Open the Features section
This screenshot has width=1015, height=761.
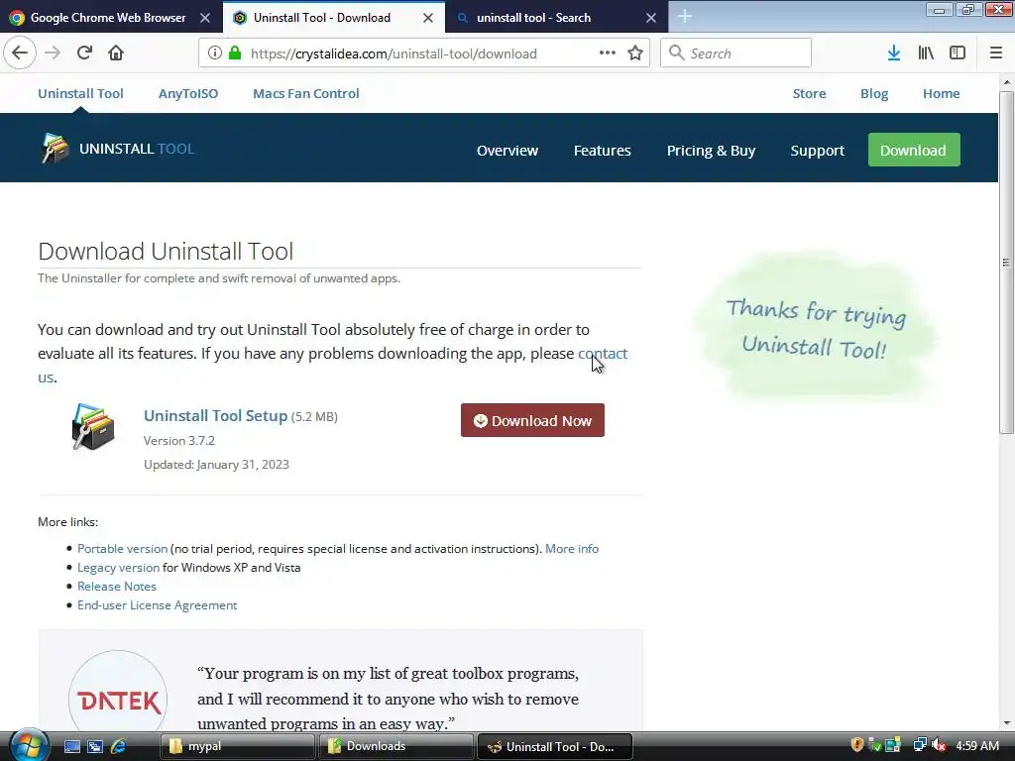pyautogui.click(x=602, y=151)
